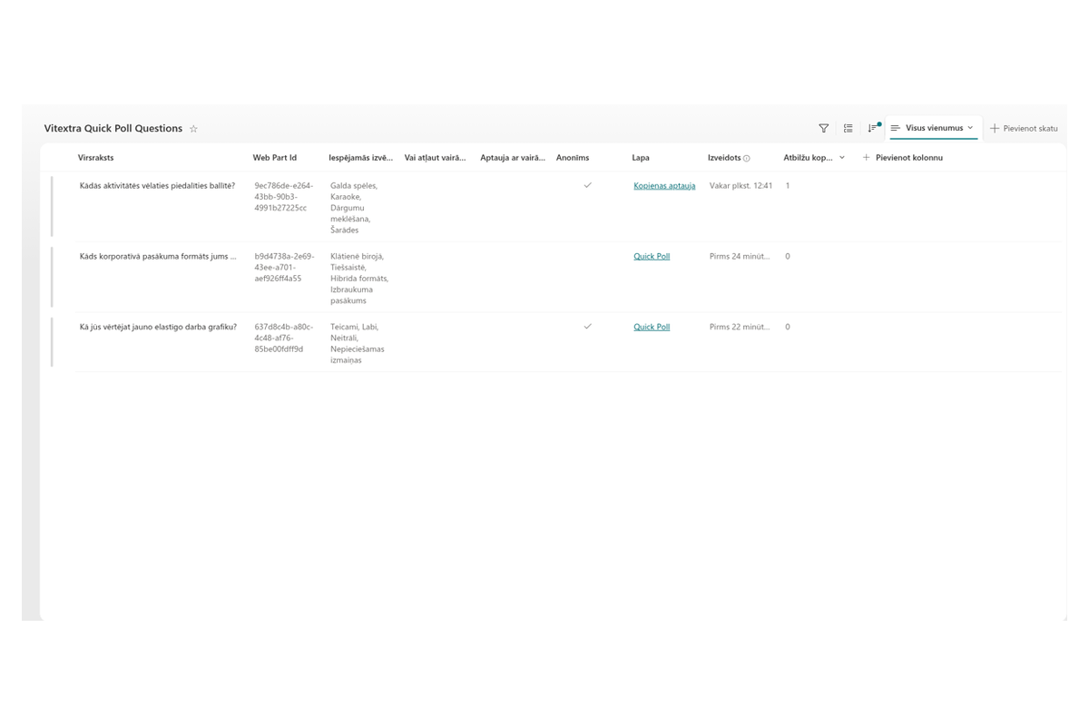Click the choices cell 'Teicami, Labi, Neitrāli'

(358, 343)
